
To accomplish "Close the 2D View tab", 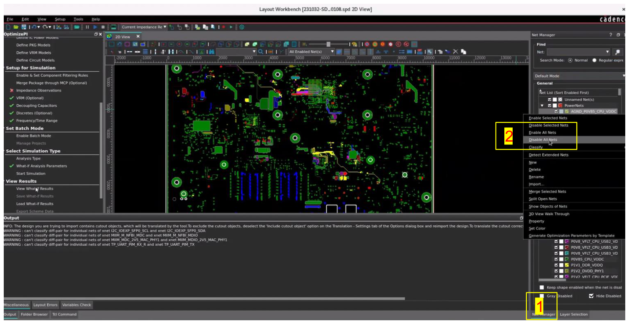I will point(138,36).
